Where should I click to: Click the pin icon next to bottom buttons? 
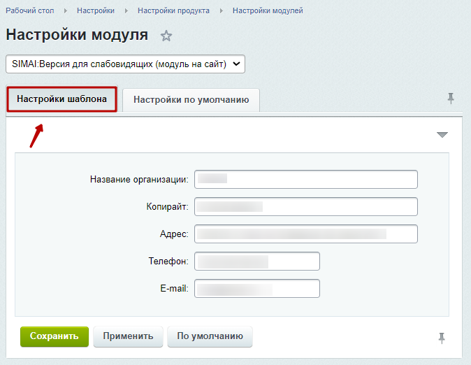pos(441,338)
